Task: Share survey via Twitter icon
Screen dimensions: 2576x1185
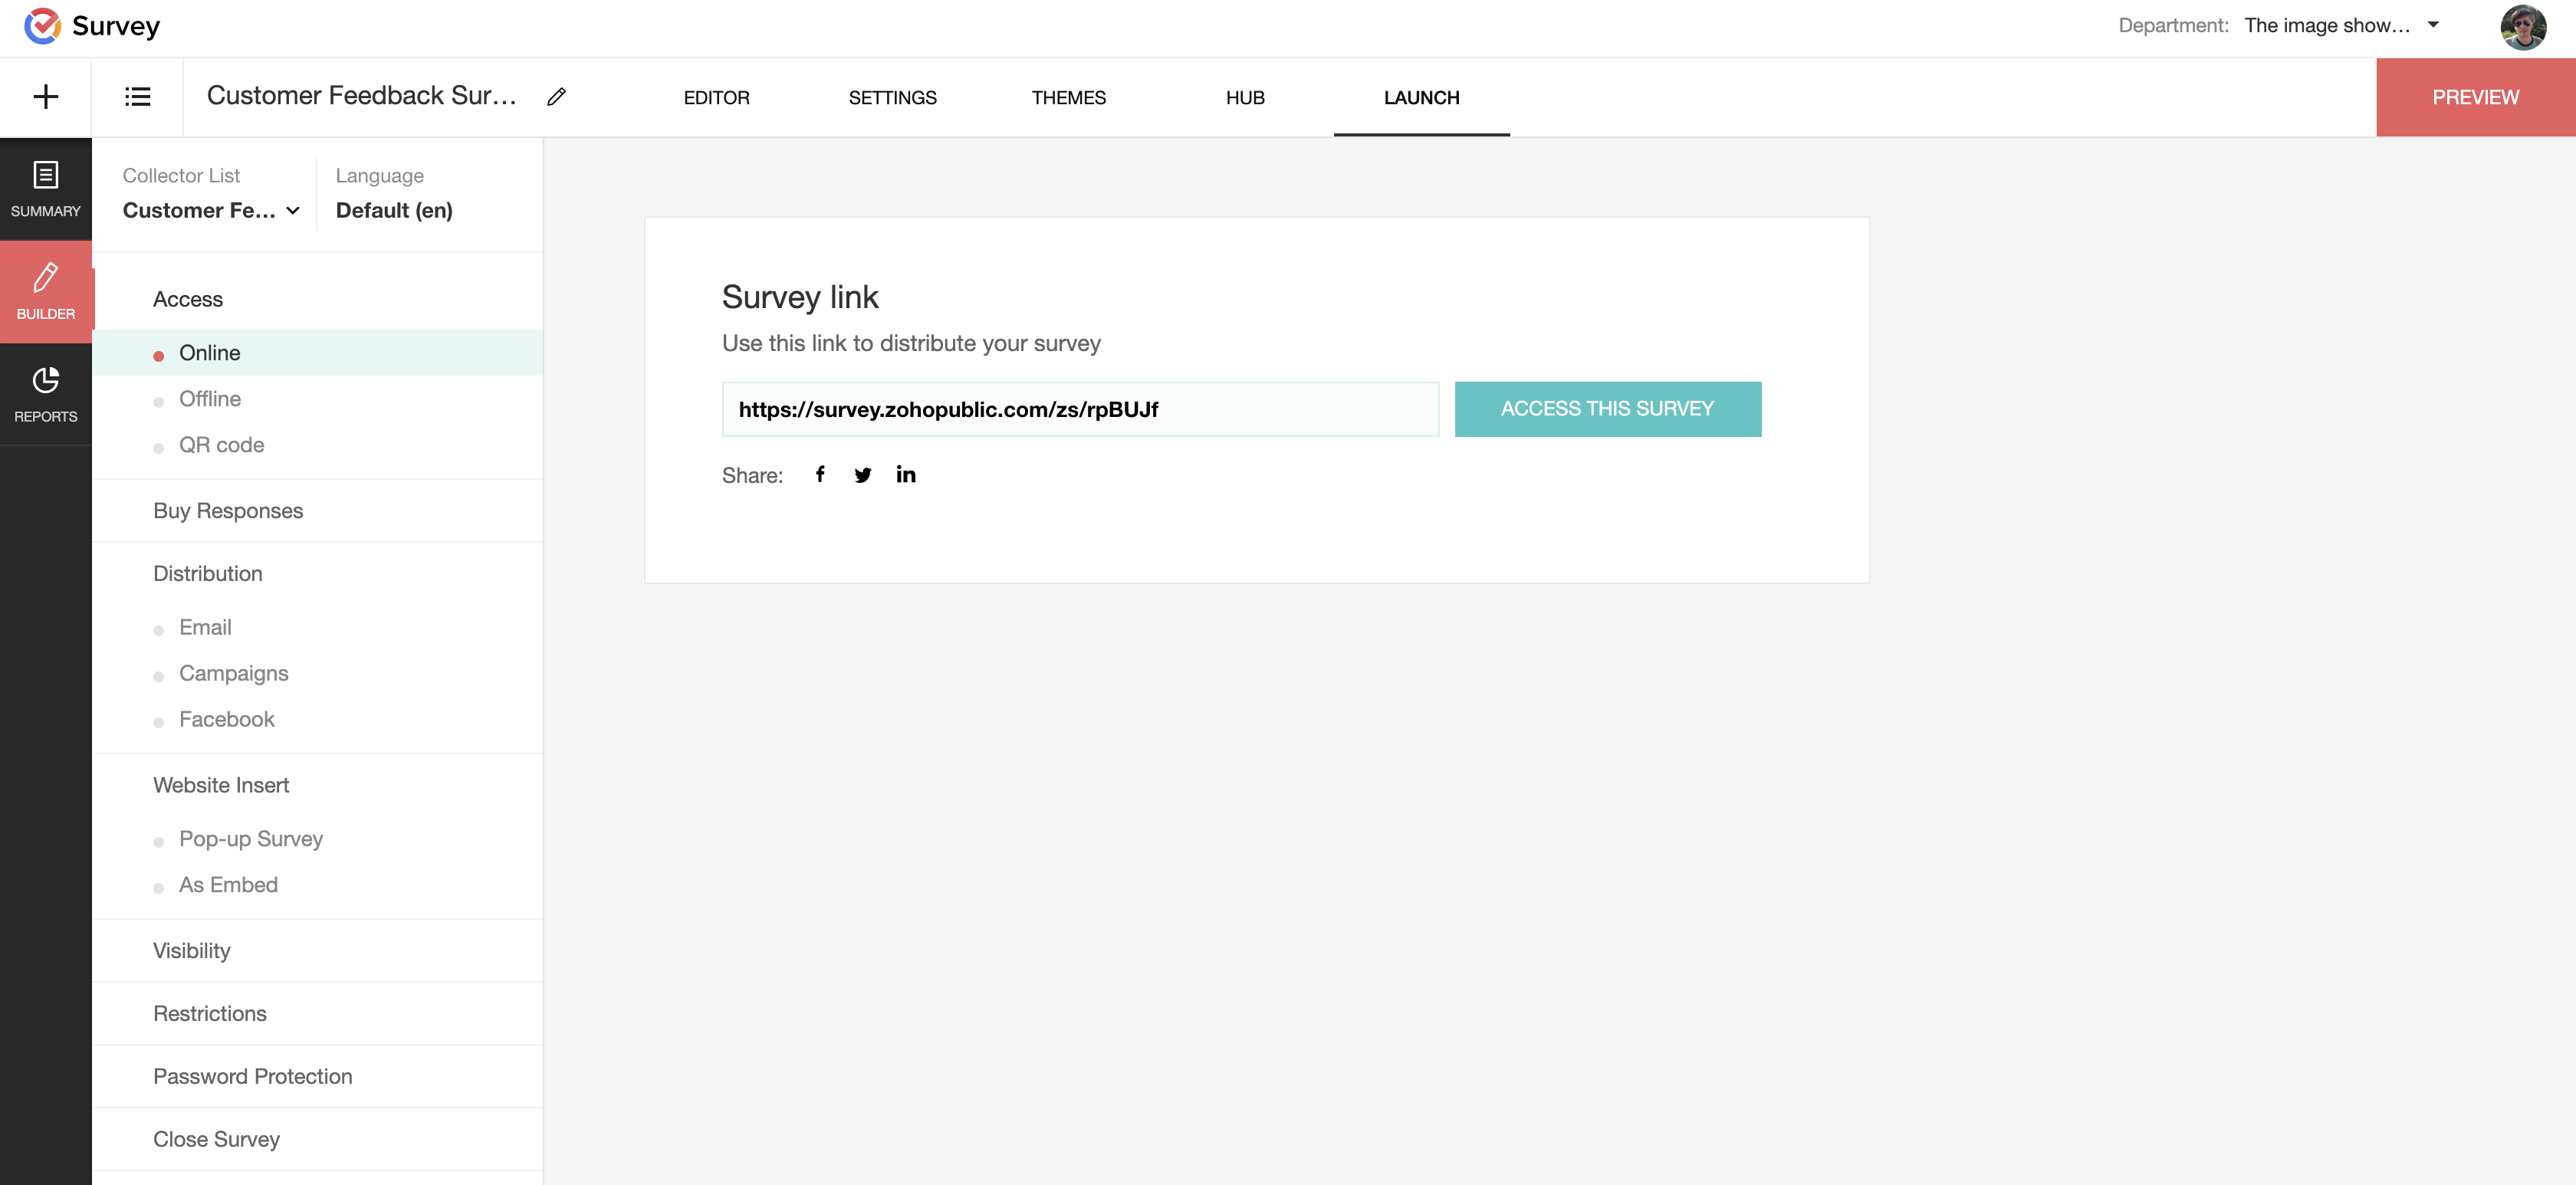Action: pyautogui.click(x=862, y=474)
